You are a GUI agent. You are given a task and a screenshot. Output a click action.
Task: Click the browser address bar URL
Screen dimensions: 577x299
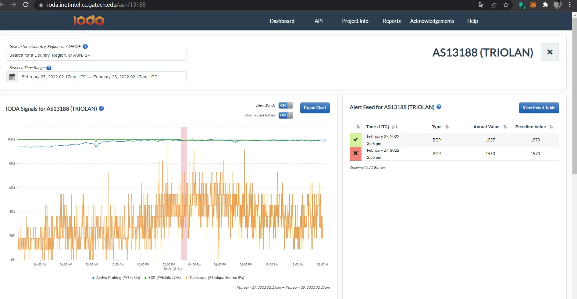pyautogui.click(x=96, y=5)
